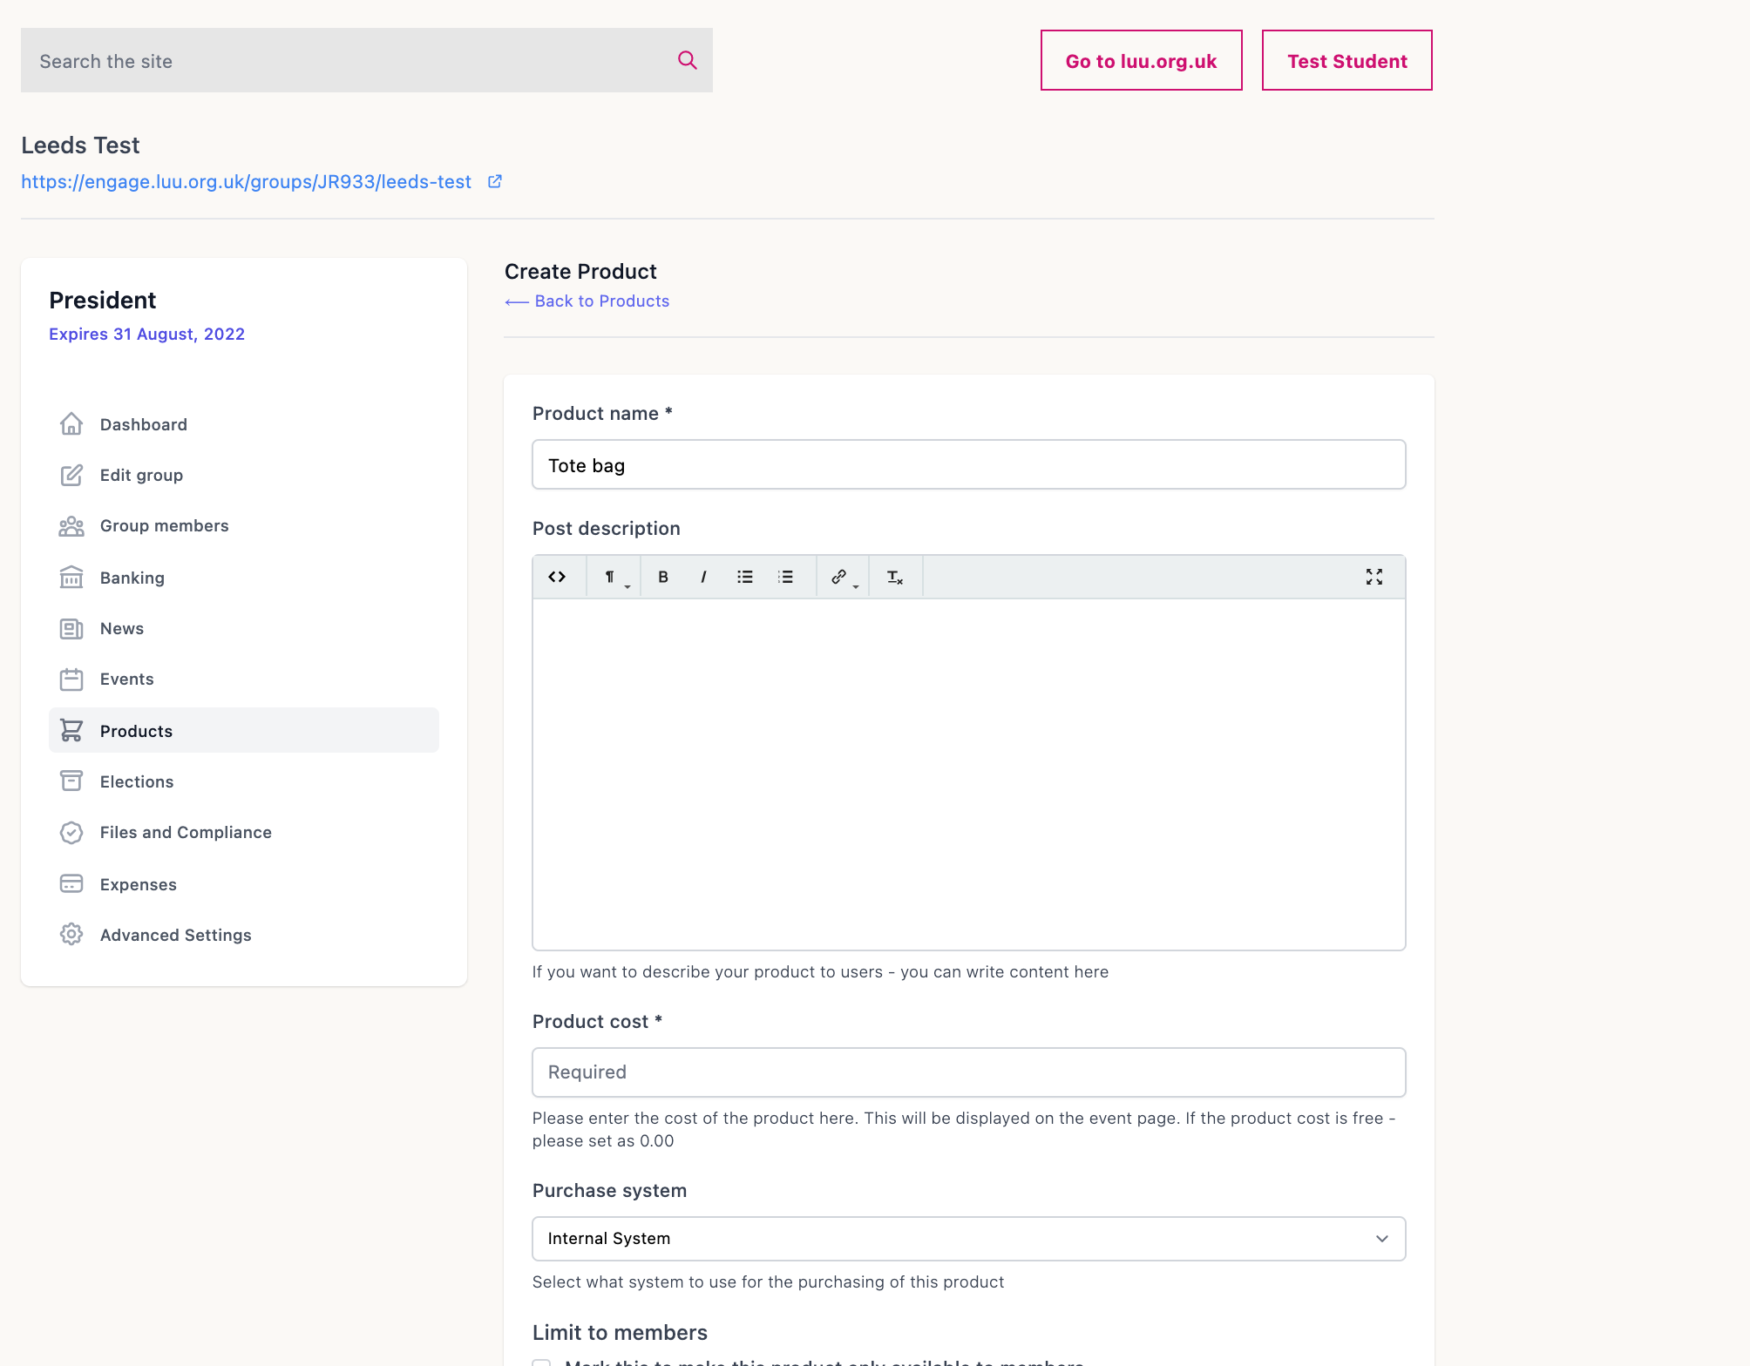The image size is (1750, 1366).
Task: Toggle italic formatting in description editor
Action: pyautogui.click(x=706, y=577)
